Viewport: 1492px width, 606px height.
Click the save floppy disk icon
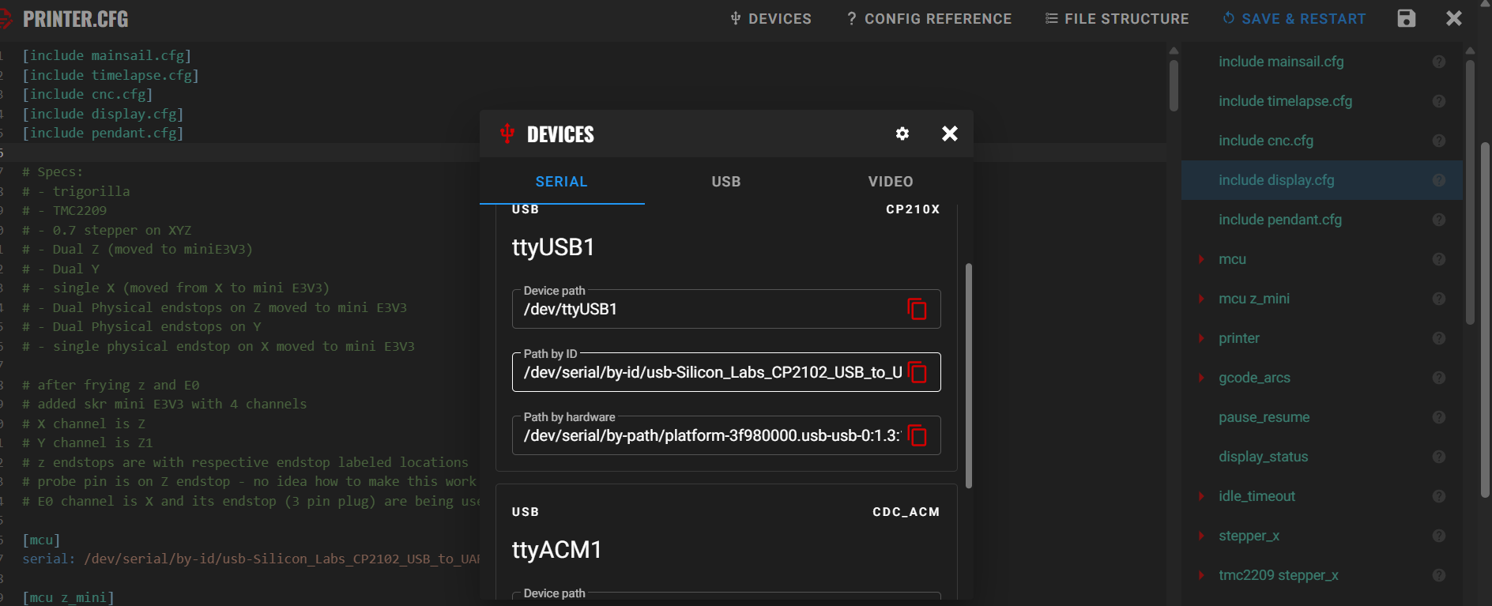[x=1406, y=18]
